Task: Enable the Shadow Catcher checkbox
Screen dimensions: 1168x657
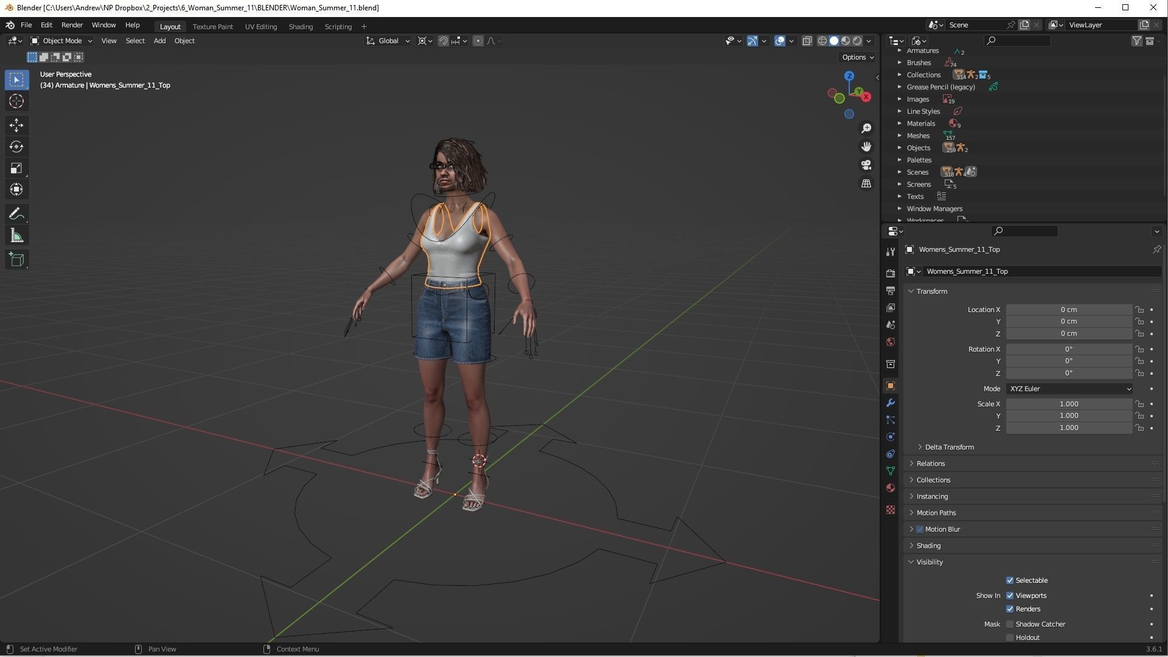Action: click(1010, 624)
